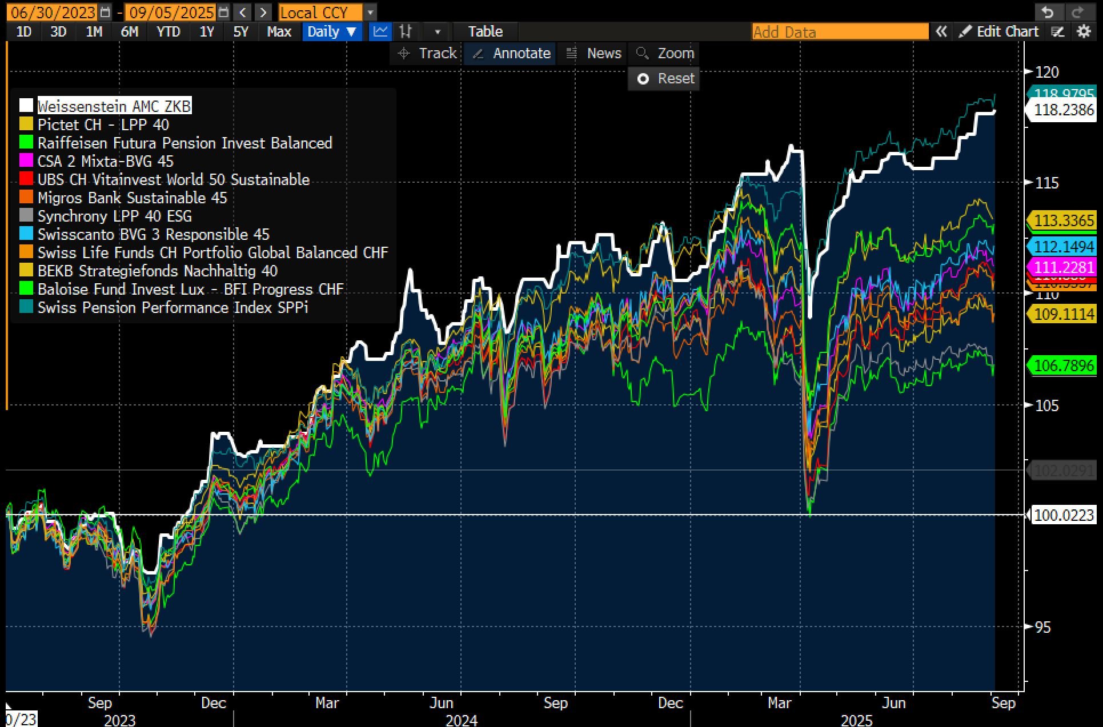
Task: Click the 111.2281 last-value axis label
Action: (x=1062, y=267)
